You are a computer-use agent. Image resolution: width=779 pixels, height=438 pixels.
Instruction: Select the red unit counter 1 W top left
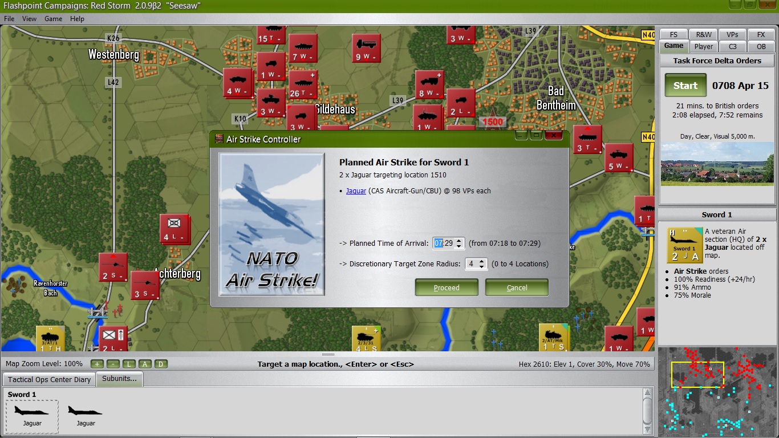click(271, 66)
